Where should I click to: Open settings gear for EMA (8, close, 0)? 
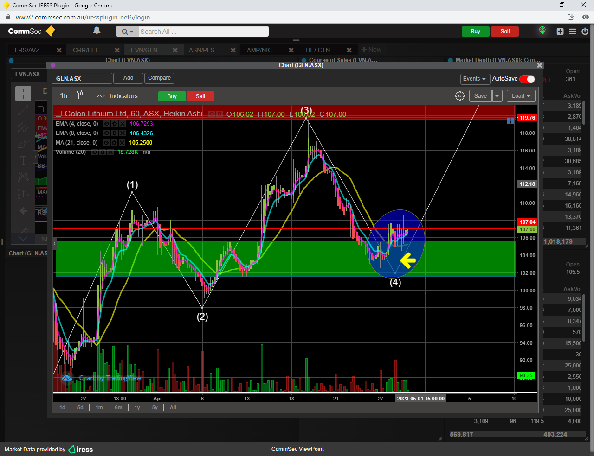coord(115,133)
